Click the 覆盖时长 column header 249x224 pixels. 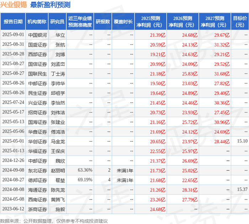[123, 22]
